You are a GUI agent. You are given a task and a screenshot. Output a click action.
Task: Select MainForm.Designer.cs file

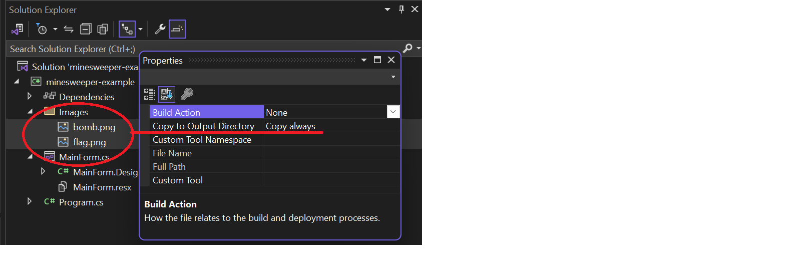click(x=105, y=172)
